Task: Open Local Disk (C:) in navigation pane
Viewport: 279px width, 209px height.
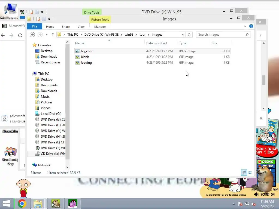Action: click(x=51, y=113)
